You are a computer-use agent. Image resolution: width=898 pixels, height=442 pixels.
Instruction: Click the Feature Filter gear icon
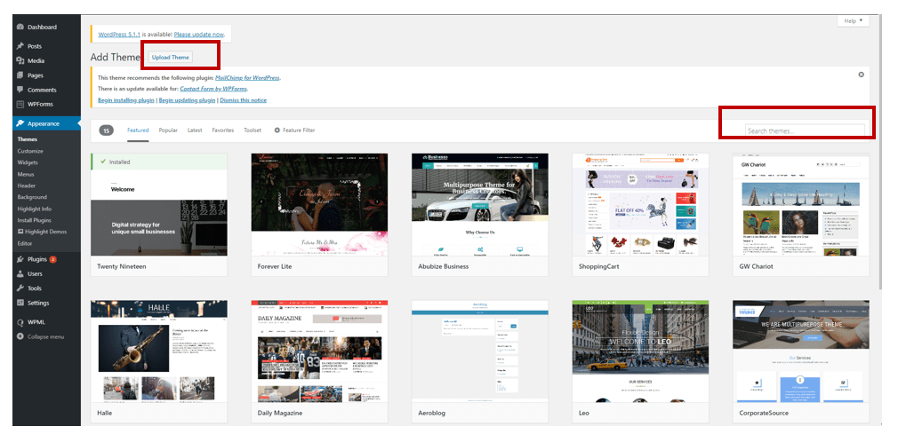[x=277, y=130]
